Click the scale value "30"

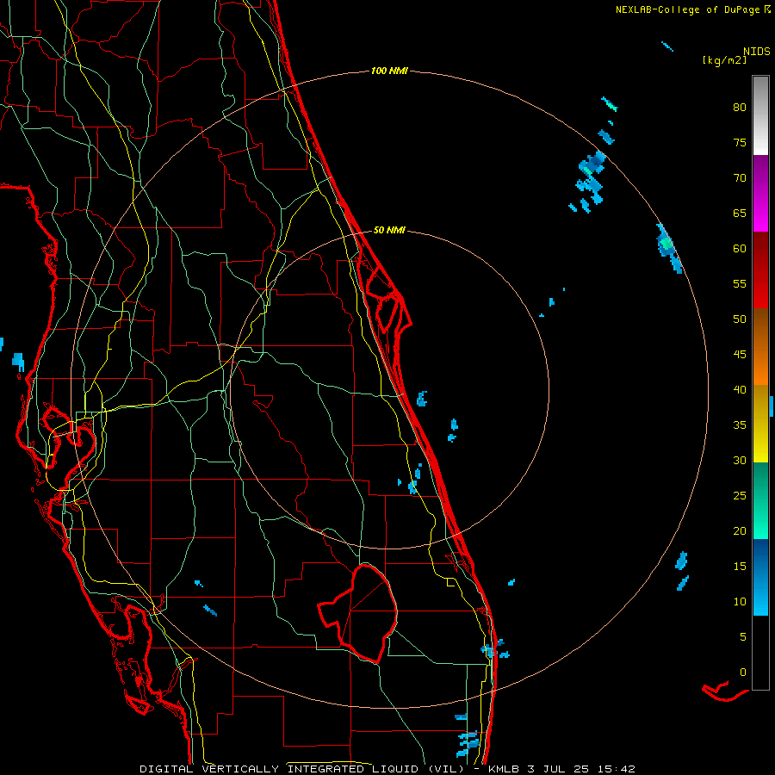tap(740, 460)
